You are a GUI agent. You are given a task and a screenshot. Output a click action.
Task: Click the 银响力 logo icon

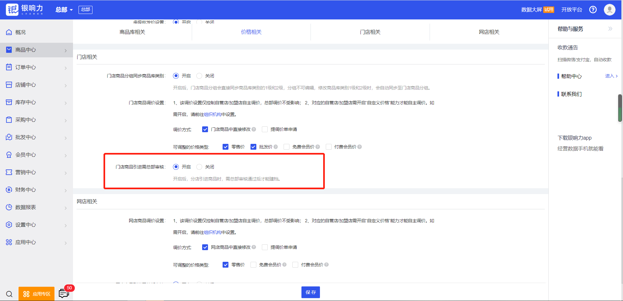coord(12,9)
